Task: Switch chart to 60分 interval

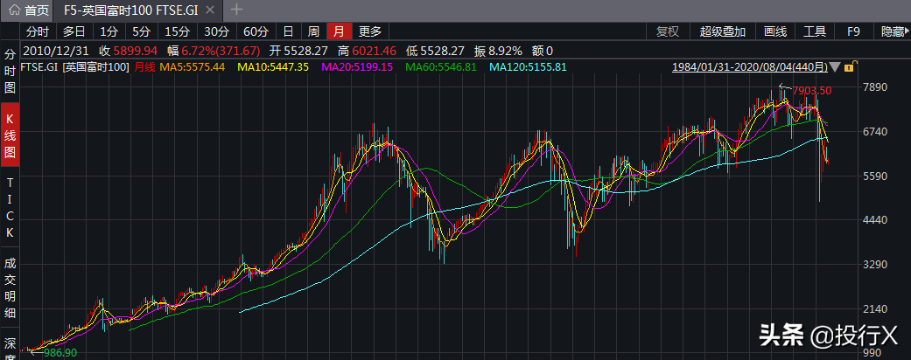Action: point(256,31)
